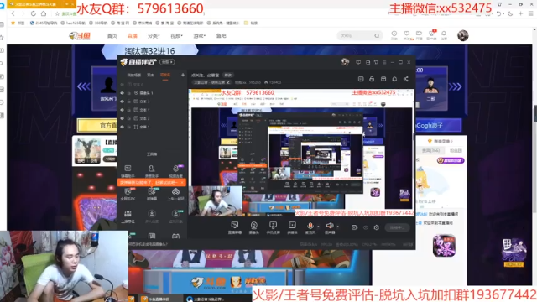Open notification bell in streaming app

coord(394,79)
